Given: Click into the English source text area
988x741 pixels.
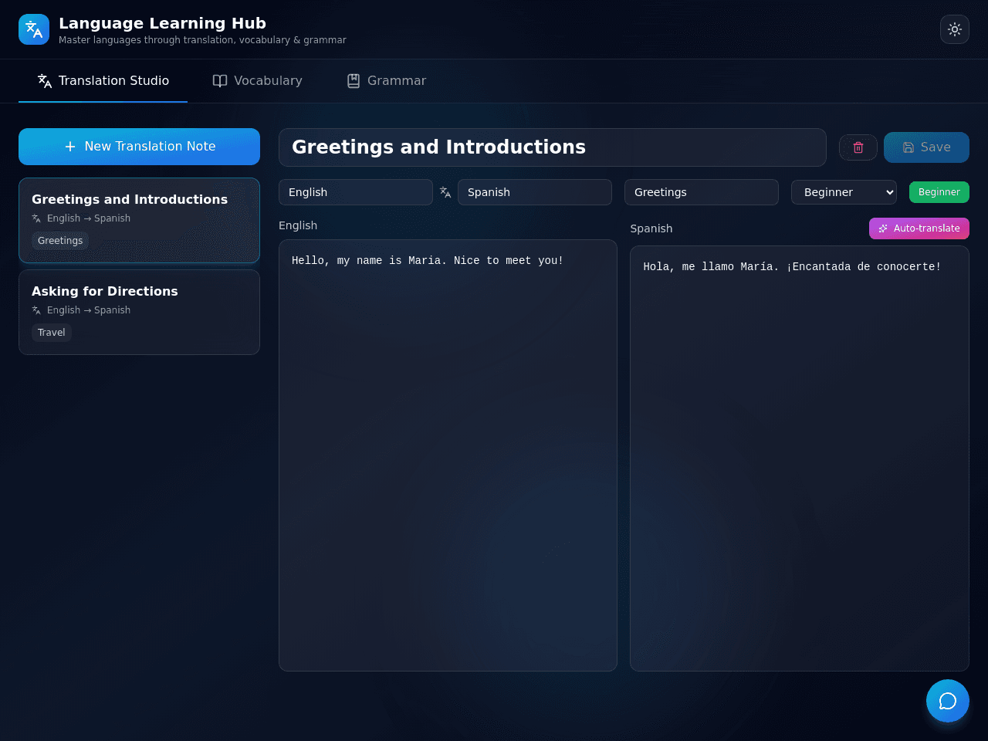Looking at the screenshot, I should 448,455.
